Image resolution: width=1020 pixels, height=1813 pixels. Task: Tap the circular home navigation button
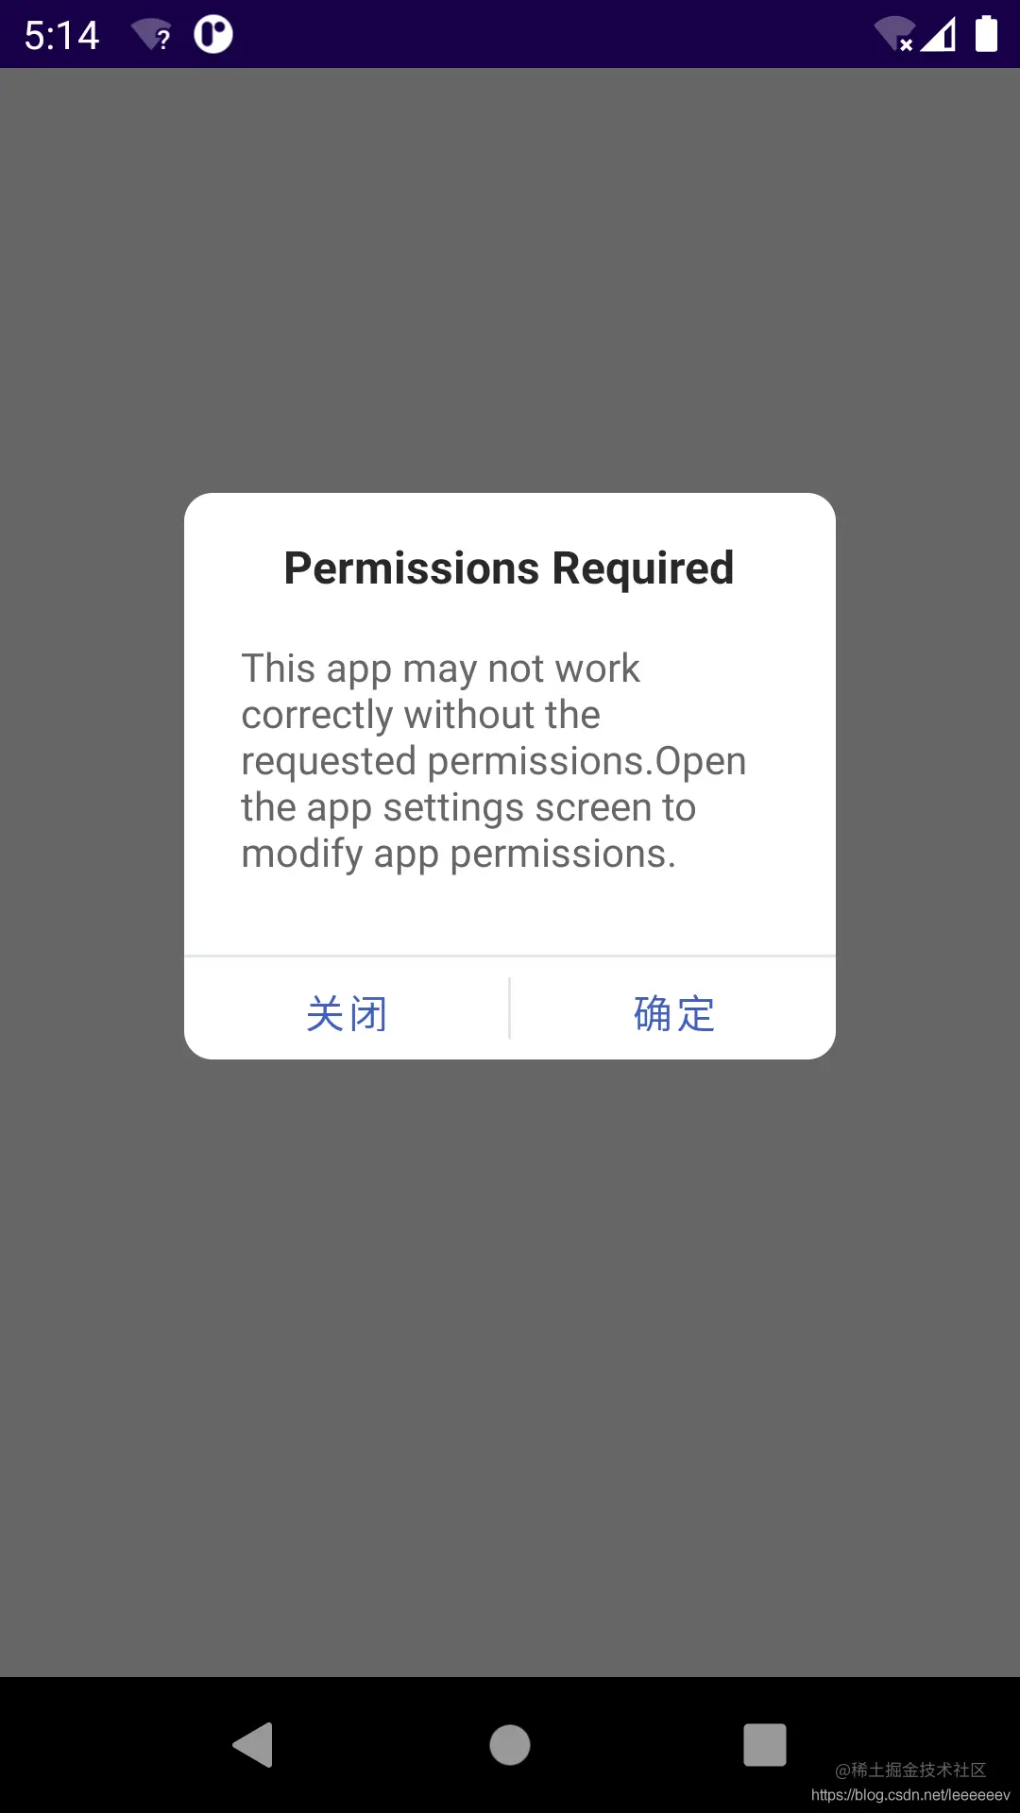coord(510,1744)
